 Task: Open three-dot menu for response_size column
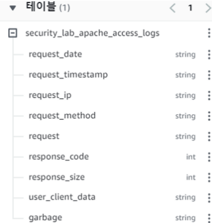[209, 177]
